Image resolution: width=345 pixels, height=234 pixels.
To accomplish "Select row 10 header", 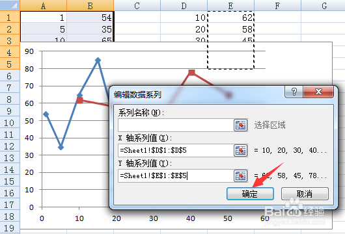I will pos(10,122).
